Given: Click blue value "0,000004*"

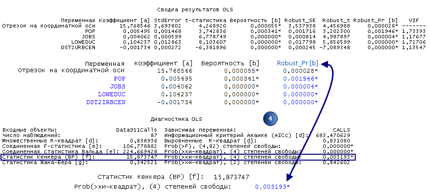Looking at the screenshot, I should [301, 86].
